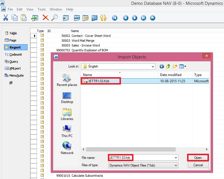Go to previous folder with back arrow
The width and height of the screenshot is (224, 179).
click(x=162, y=66)
